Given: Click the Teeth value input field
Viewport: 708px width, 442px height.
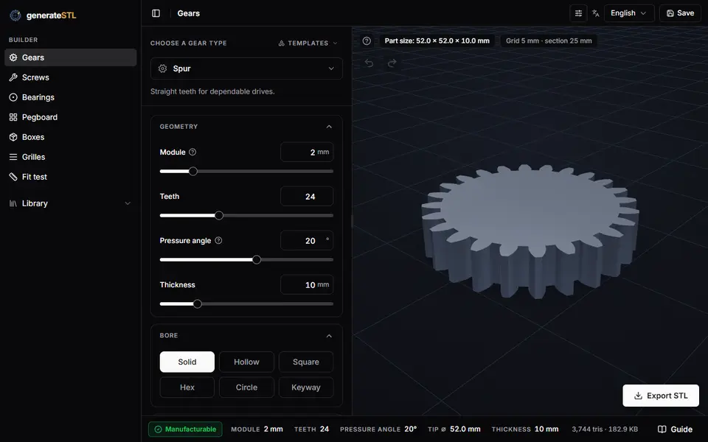Looking at the screenshot, I should [307, 196].
